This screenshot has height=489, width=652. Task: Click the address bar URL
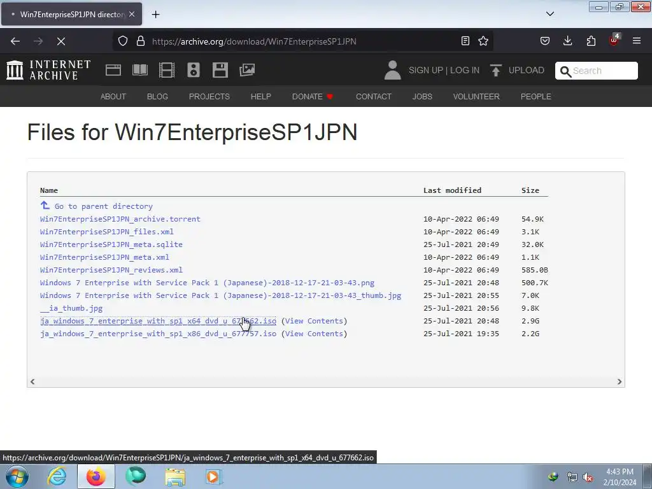254,41
